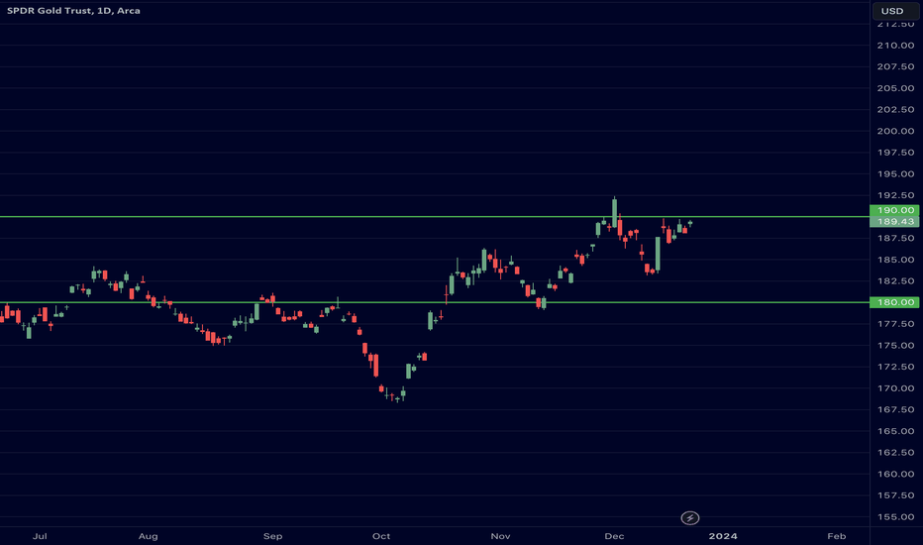Image resolution: width=923 pixels, height=545 pixels.
Task: Click the 195.00 price axis label
Action: (895, 173)
